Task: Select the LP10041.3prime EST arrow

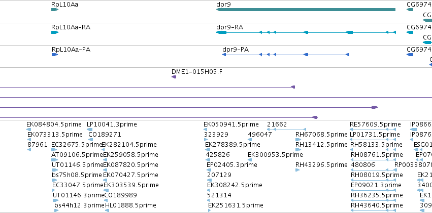Action: [x=89, y=130]
